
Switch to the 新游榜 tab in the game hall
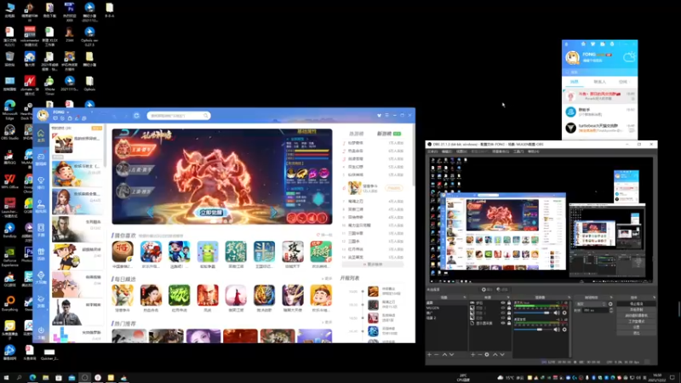(x=384, y=134)
